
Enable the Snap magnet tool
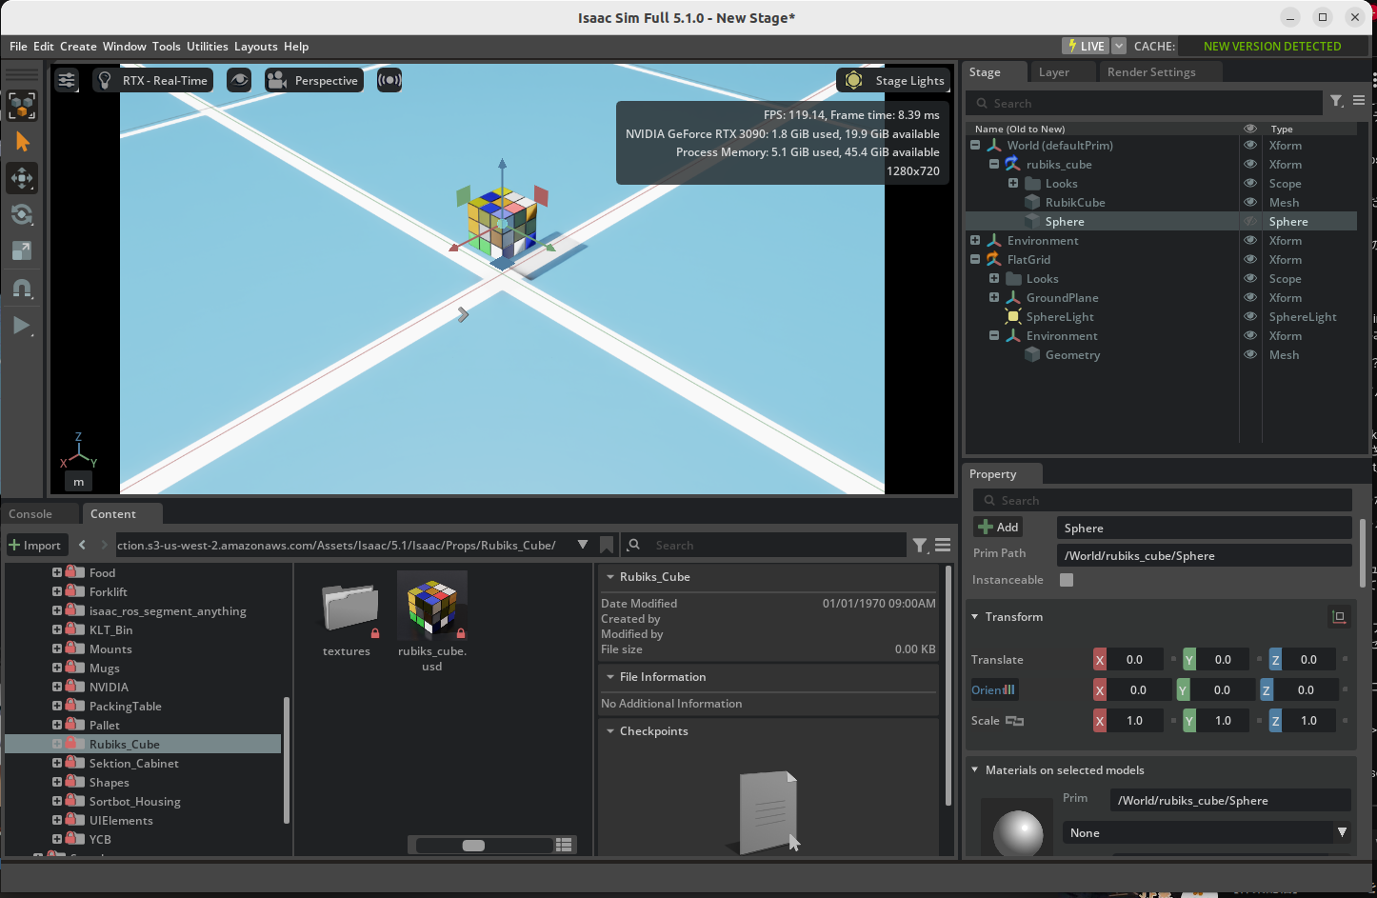point(23,289)
